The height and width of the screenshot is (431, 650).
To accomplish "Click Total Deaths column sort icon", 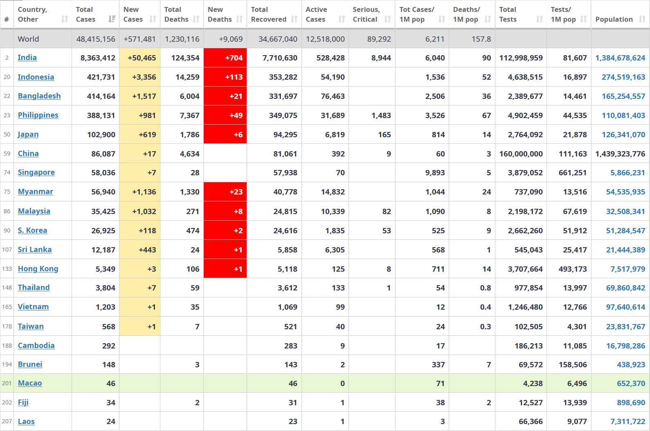I will pyautogui.click(x=196, y=19).
